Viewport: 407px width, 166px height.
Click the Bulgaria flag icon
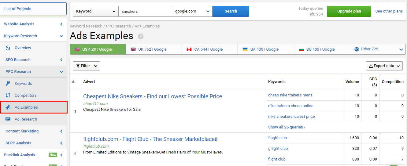[x=301, y=49]
